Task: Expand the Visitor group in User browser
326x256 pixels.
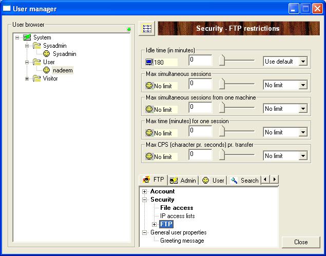Action: click(x=27, y=78)
